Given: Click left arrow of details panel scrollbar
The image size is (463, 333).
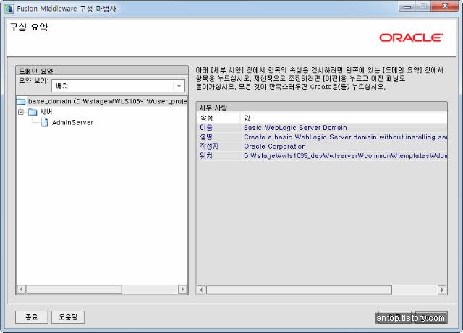Looking at the screenshot, I should (x=201, y=290).
